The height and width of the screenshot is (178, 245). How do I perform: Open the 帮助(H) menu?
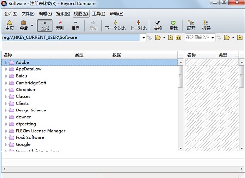click(117, 14)
